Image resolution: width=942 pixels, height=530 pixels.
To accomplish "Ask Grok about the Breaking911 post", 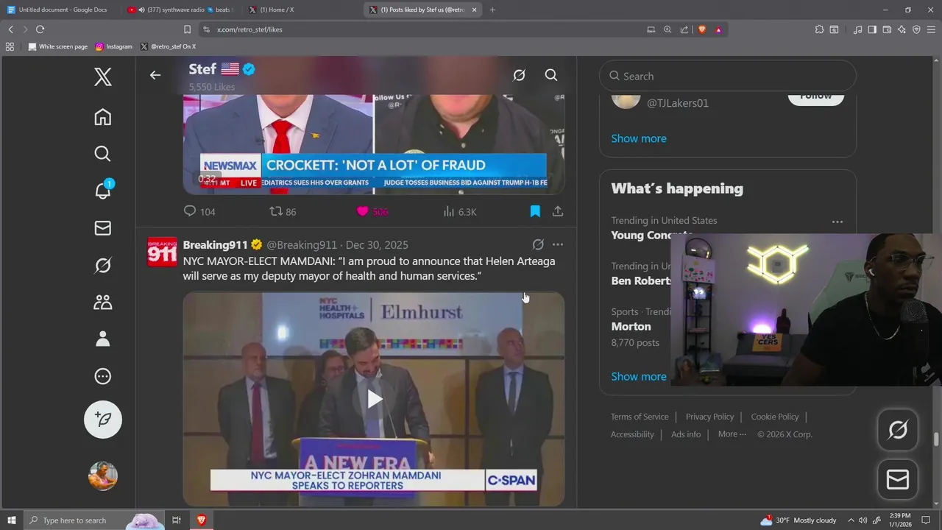I will pos(538,244).
